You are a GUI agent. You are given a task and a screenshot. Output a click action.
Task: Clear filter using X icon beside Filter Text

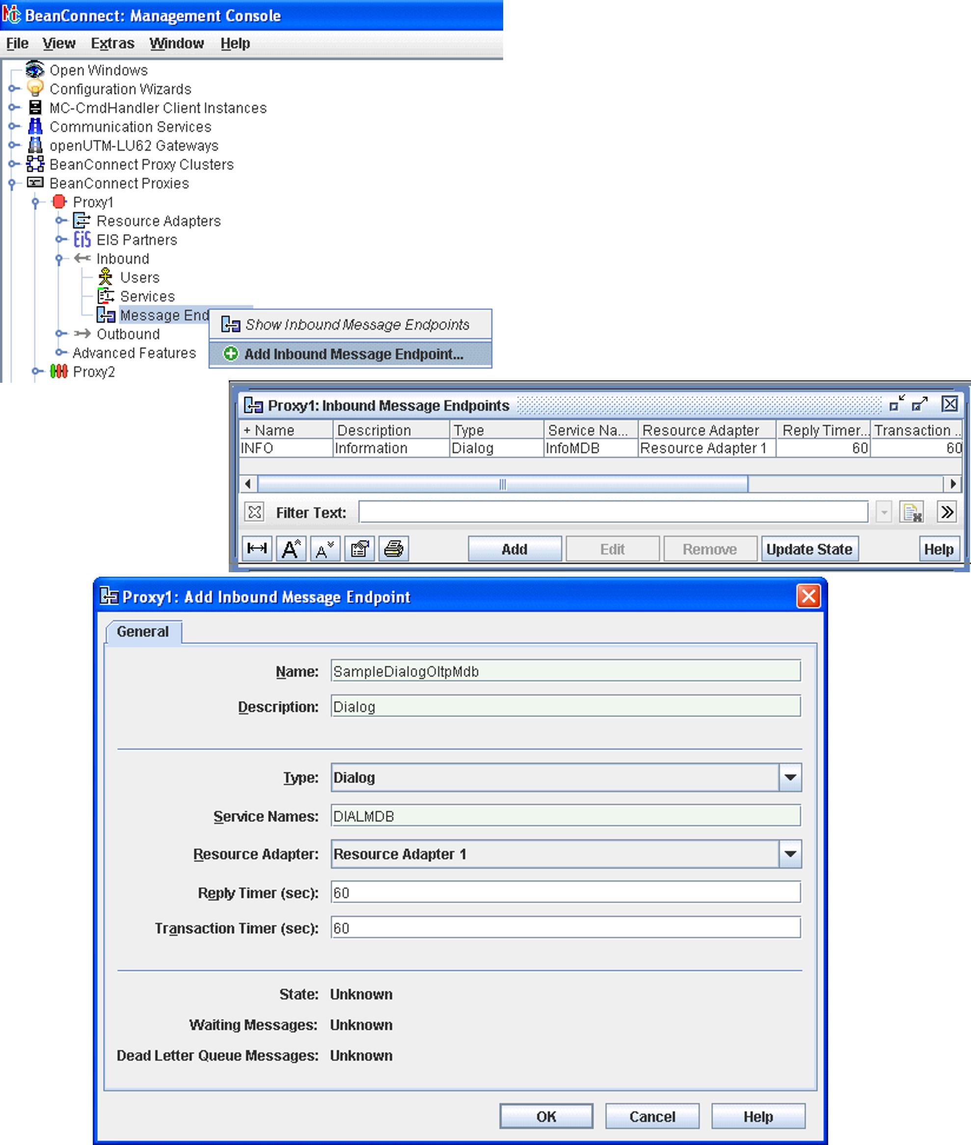[254, 512]
